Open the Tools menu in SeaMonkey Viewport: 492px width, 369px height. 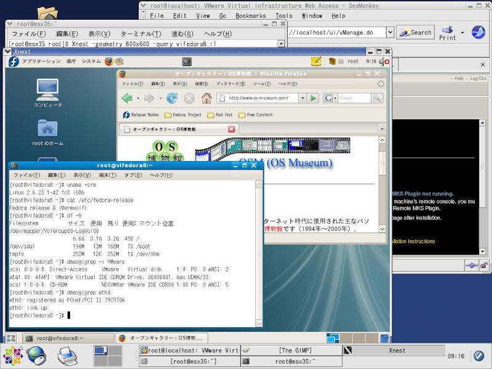[x=284, y=16]
